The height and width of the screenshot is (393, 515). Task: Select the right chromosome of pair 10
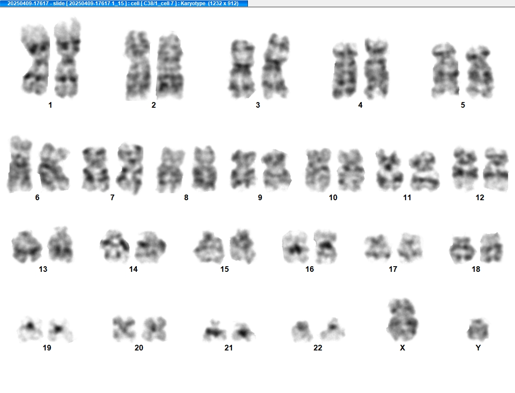351,170
